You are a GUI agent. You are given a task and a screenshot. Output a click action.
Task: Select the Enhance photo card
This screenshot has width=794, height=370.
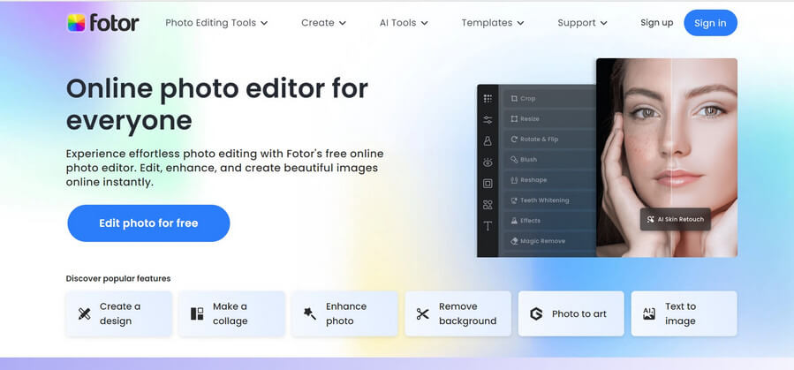tap(344, 313)
